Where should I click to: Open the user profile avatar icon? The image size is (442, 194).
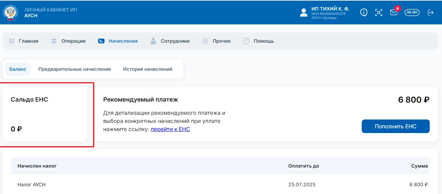[304, 13]
